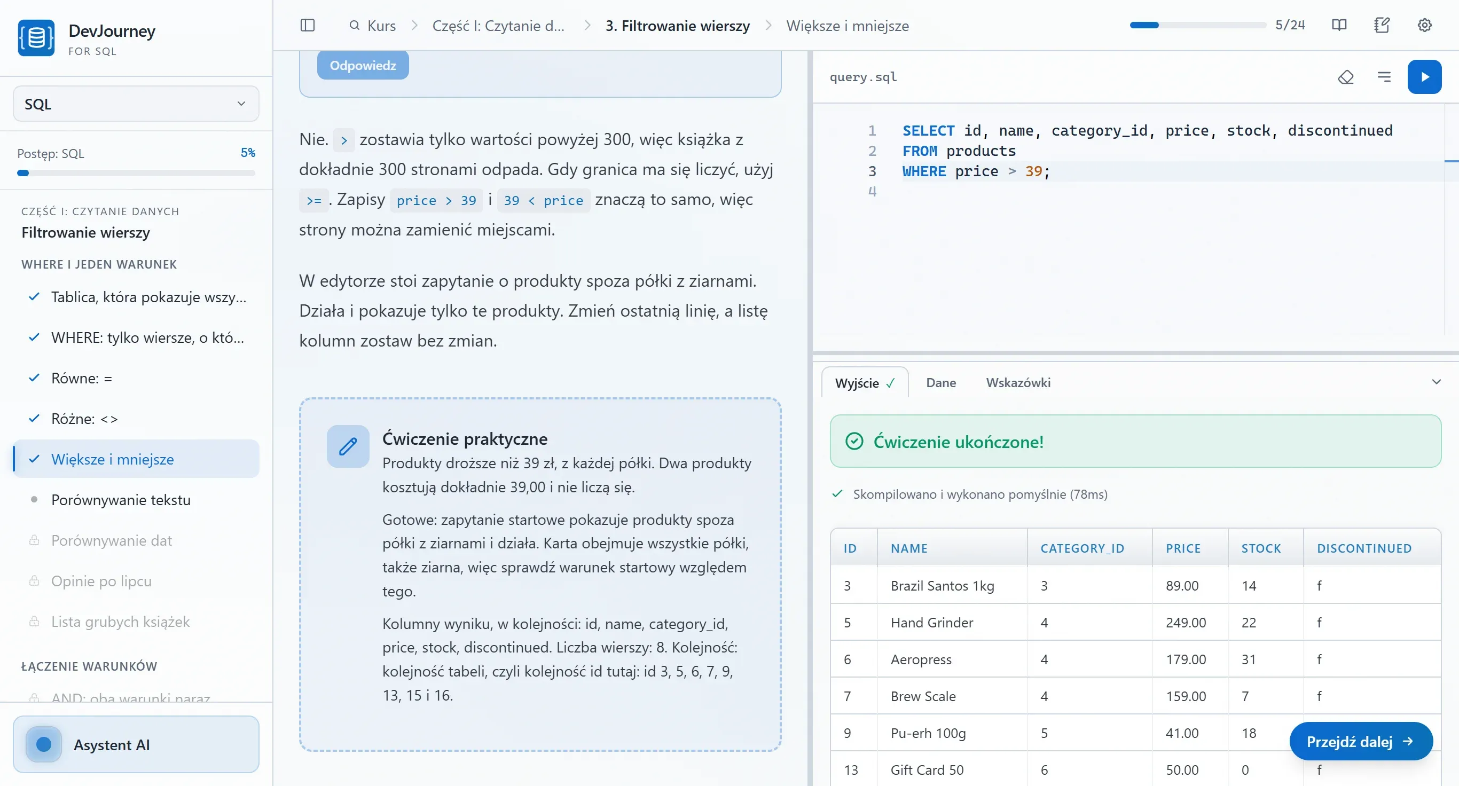Go to breadcrumb 3. Filtrowanie wierszy

677,26
